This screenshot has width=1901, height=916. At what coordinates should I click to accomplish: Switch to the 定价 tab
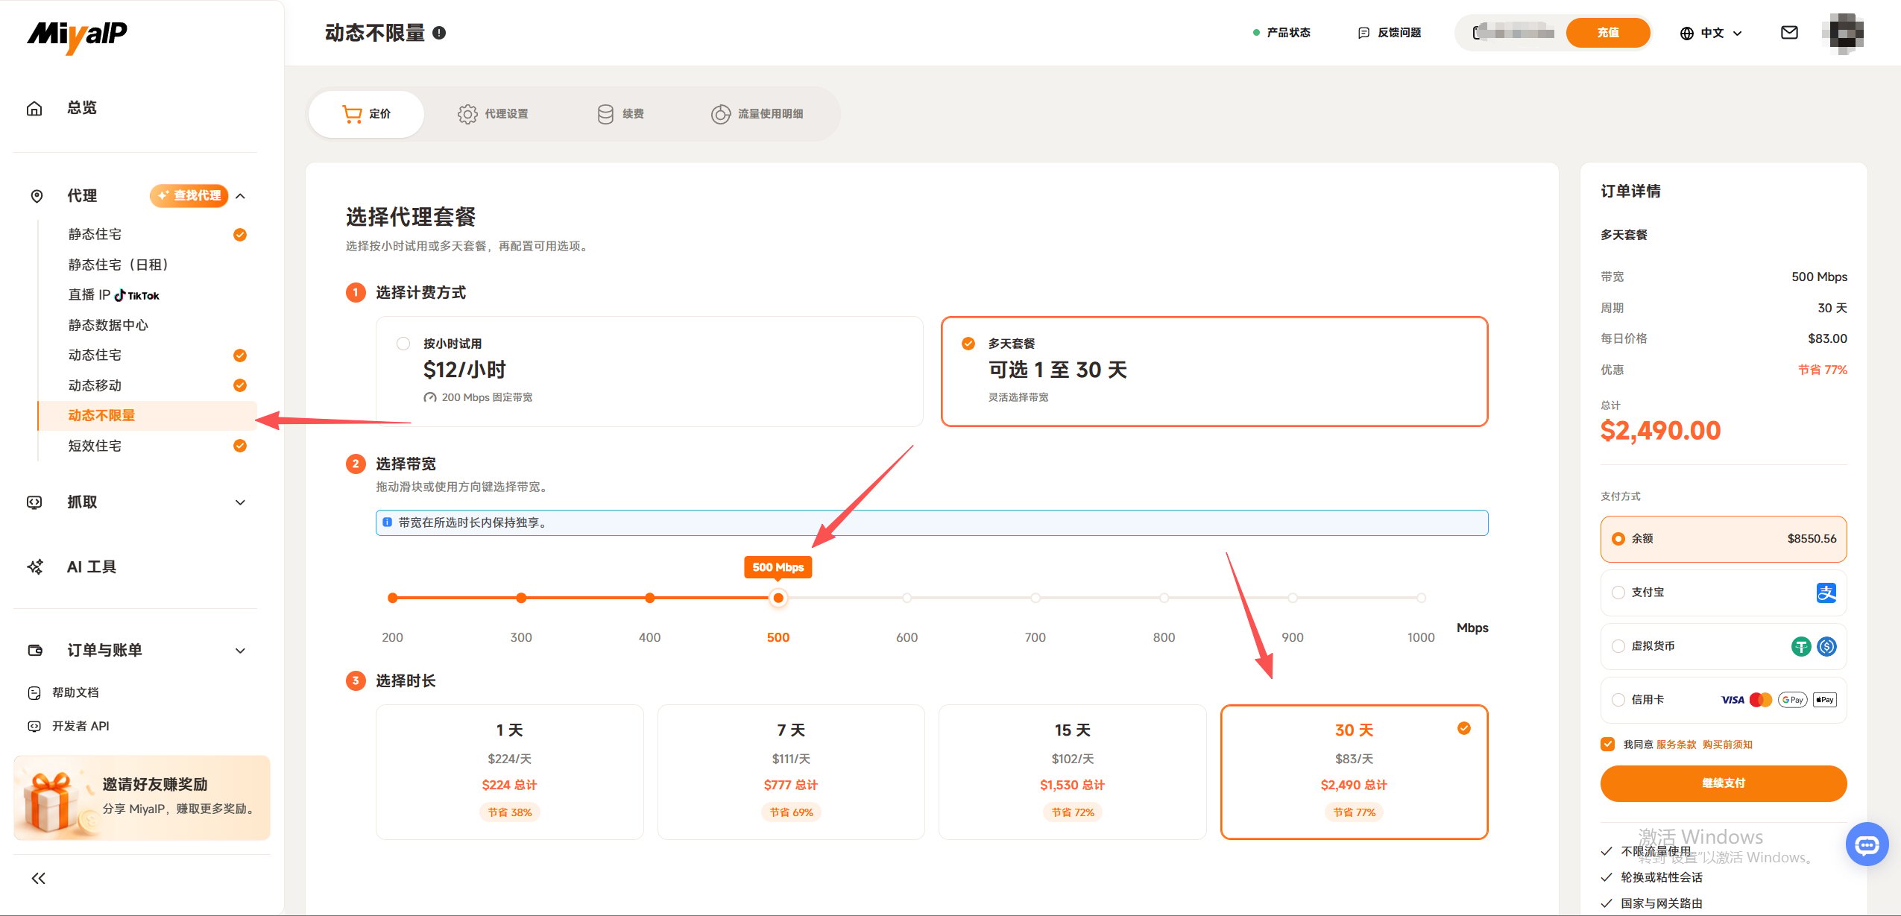click(x=366, y=114)
